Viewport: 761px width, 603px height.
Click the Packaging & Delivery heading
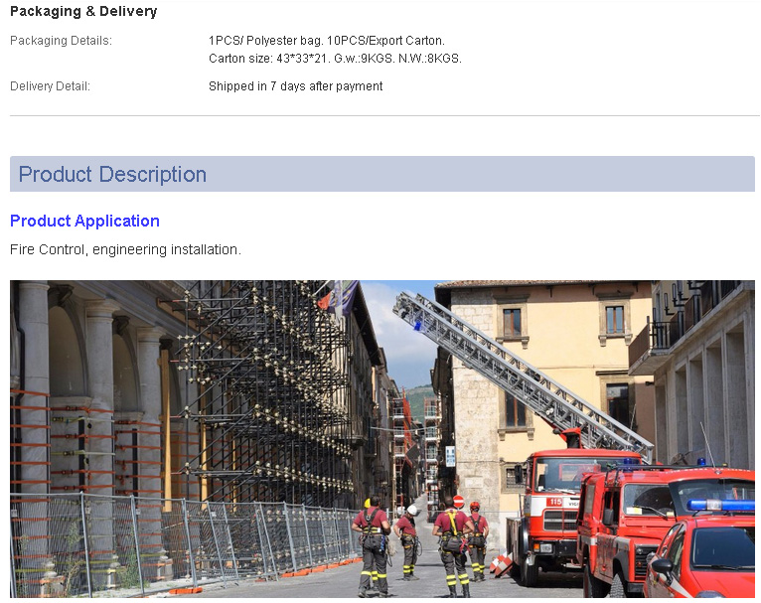pyautogui.click(x=83, y=11)
